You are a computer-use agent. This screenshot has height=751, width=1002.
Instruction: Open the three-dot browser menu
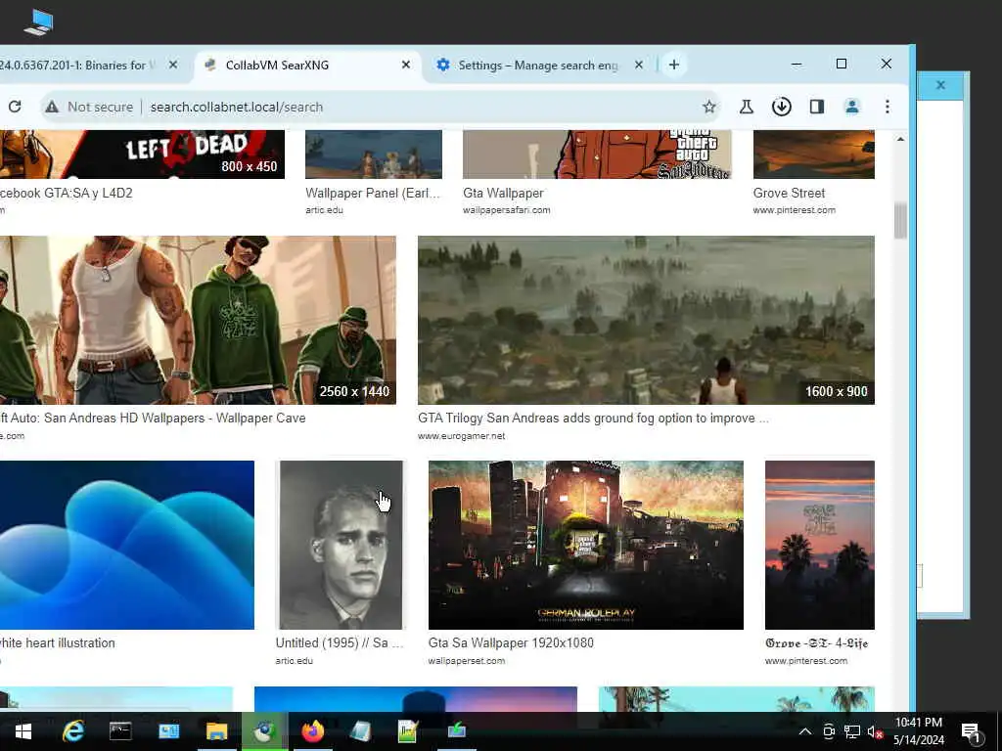tap(887, 107)
